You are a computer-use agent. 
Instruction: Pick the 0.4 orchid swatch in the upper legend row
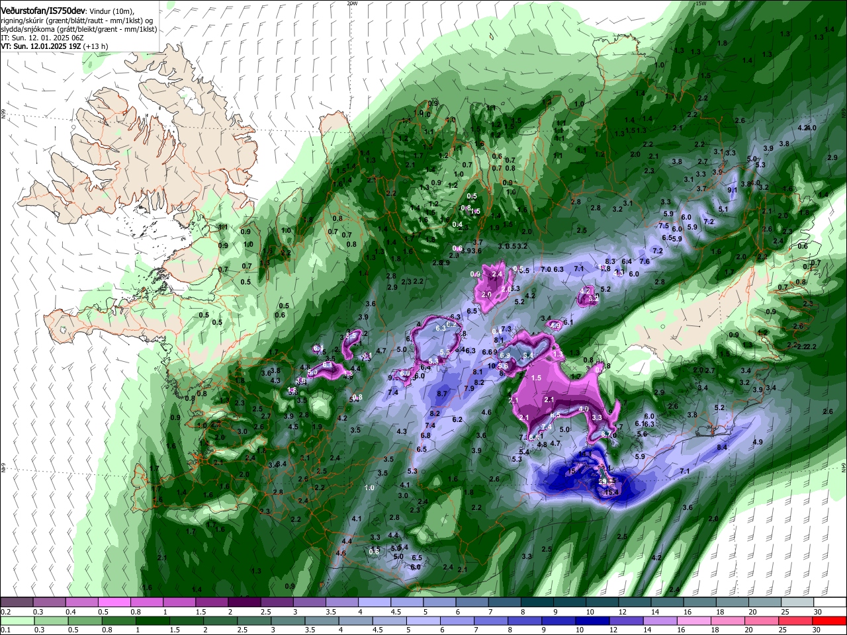tap(81, 602)
